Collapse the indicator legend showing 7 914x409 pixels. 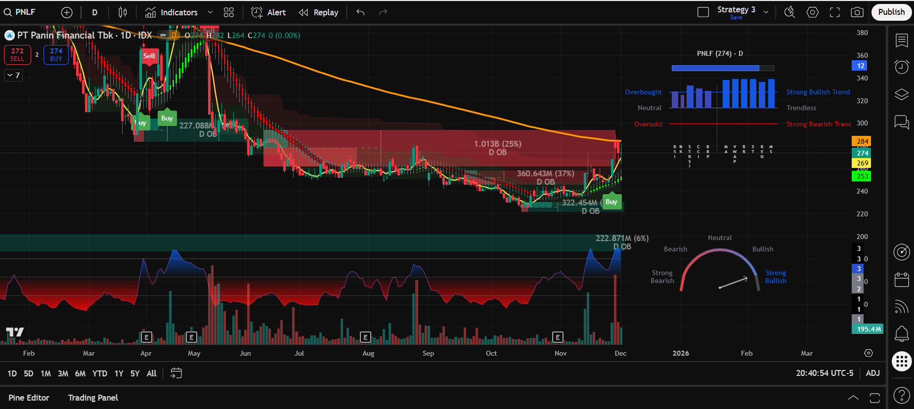[x=13, y=75]
